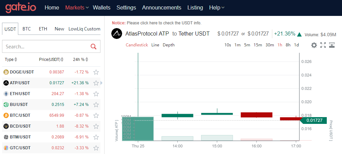Star the BU/USDT pair
Screen dimensions: 342x154
coord(96,105)
